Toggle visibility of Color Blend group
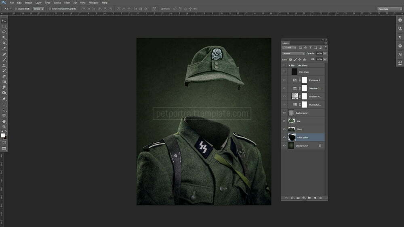 284,66
